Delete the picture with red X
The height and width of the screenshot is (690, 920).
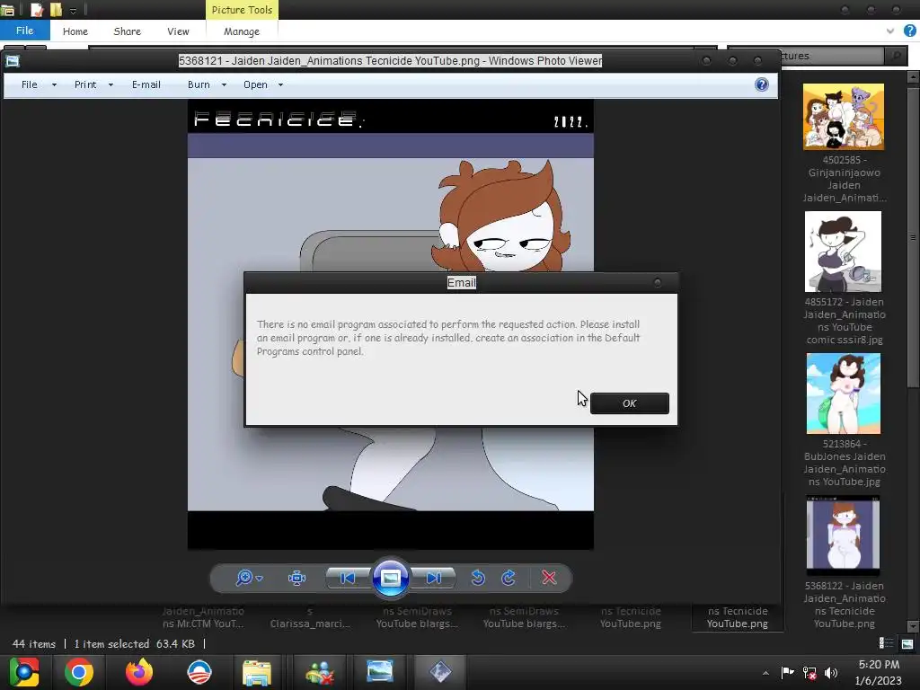(549, 578)
